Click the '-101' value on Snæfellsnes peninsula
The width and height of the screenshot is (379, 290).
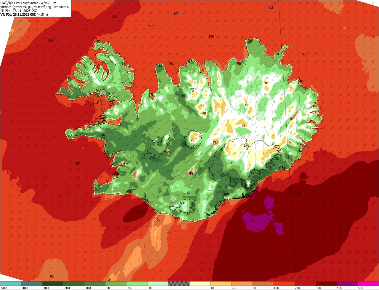[x=84, y=134]
